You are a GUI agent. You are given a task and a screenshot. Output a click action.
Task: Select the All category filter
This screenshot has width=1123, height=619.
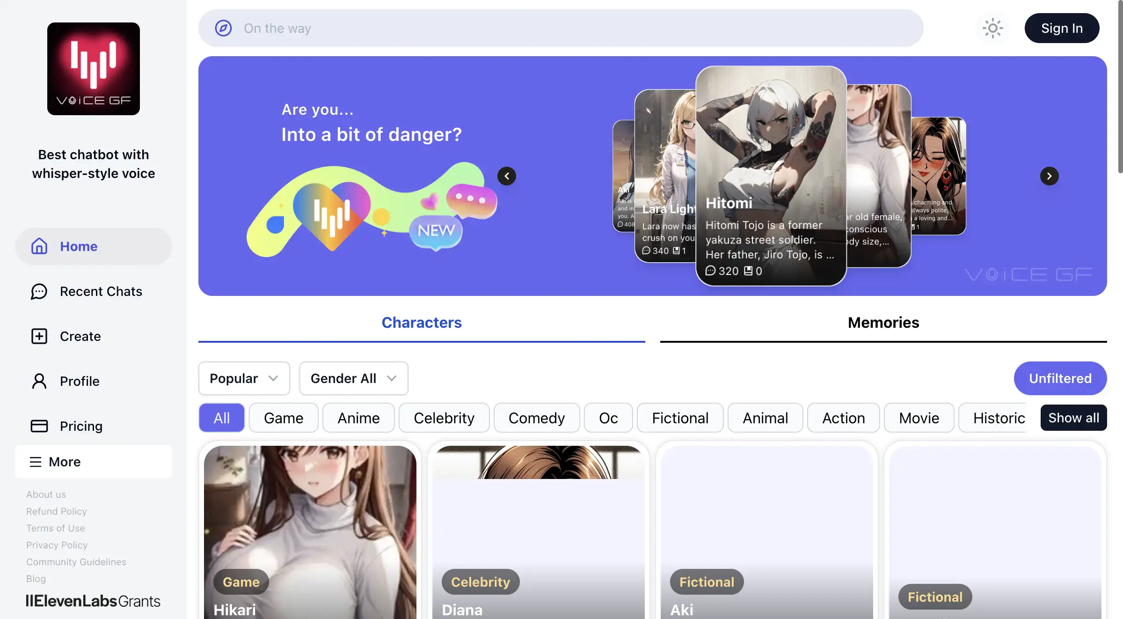pyautogui.click(x=221, y=417)
